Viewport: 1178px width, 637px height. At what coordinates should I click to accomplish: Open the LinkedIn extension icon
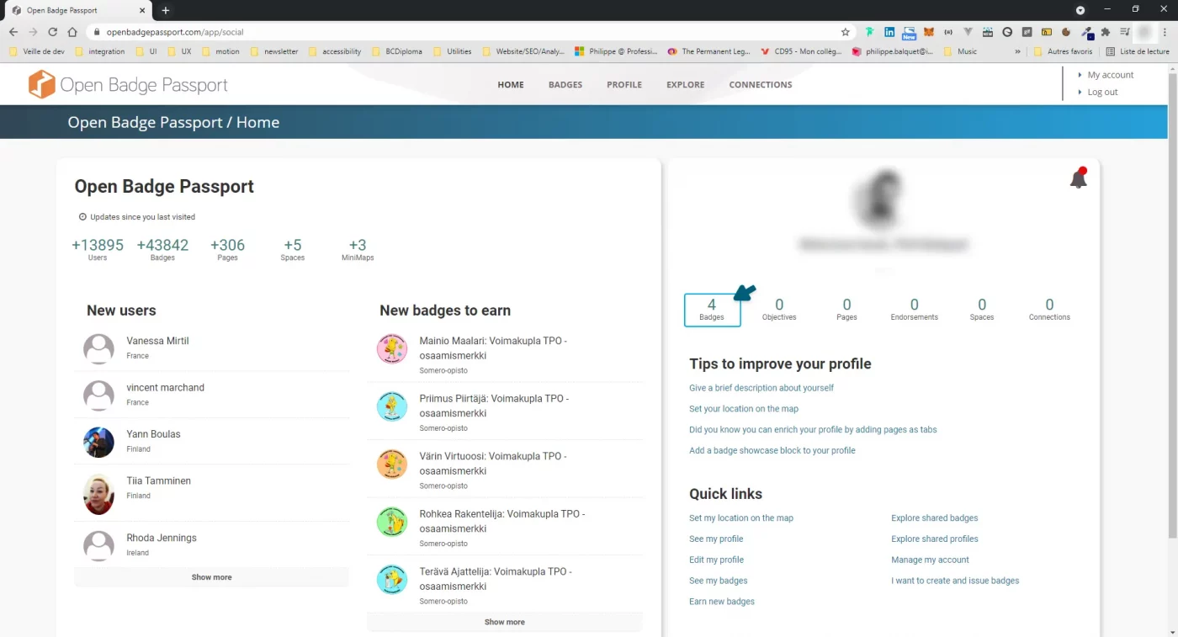pyautogui.click(x=889, y=32)
